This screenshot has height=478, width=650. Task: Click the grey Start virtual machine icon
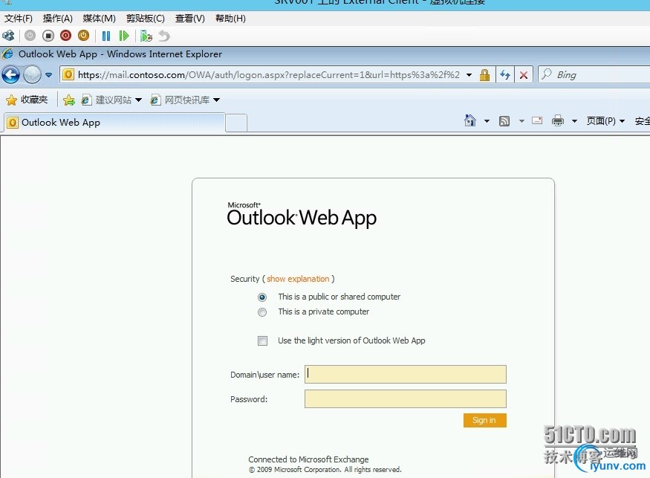click(30, 36)
